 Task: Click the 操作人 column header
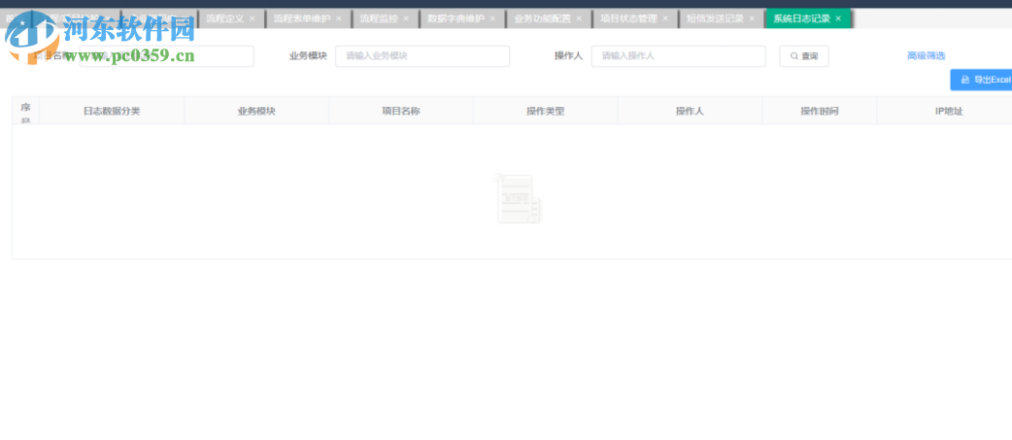point(690,111)
